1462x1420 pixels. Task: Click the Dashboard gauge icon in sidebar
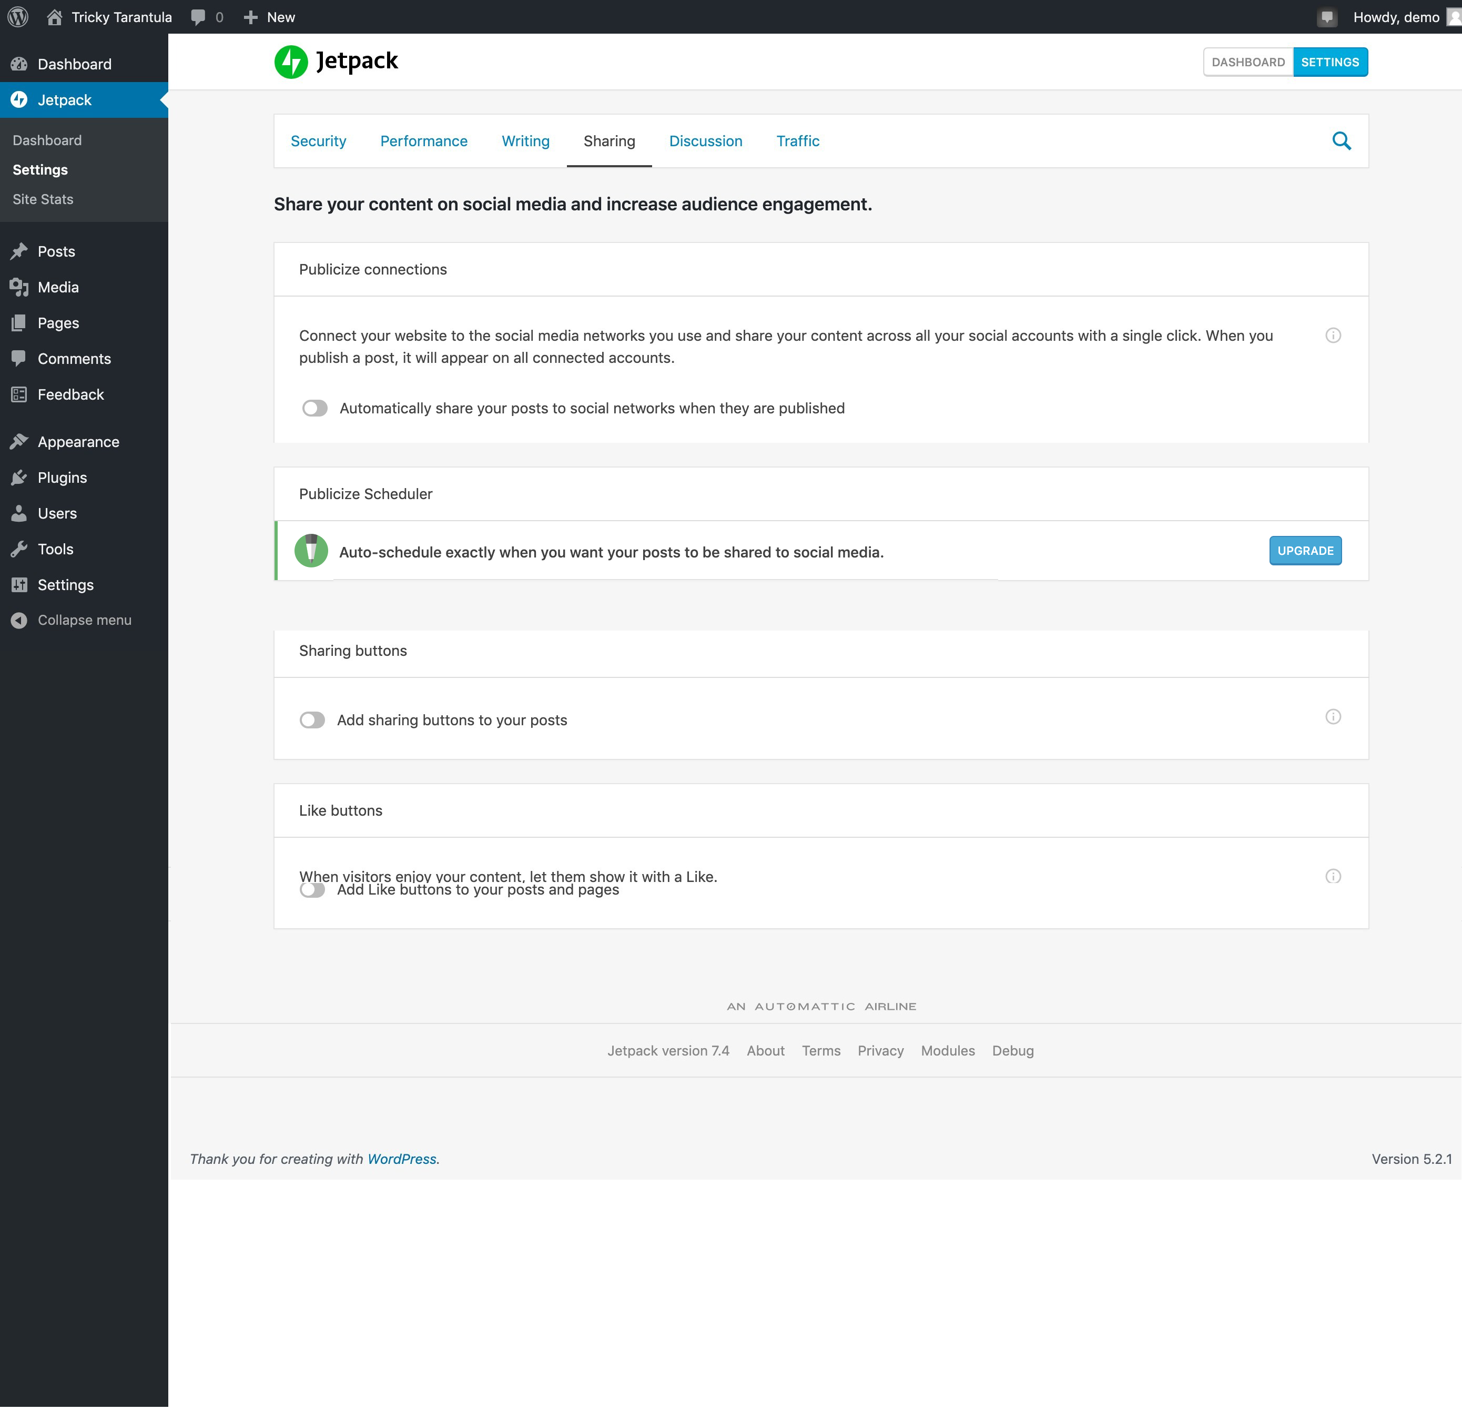coord(19,64)
